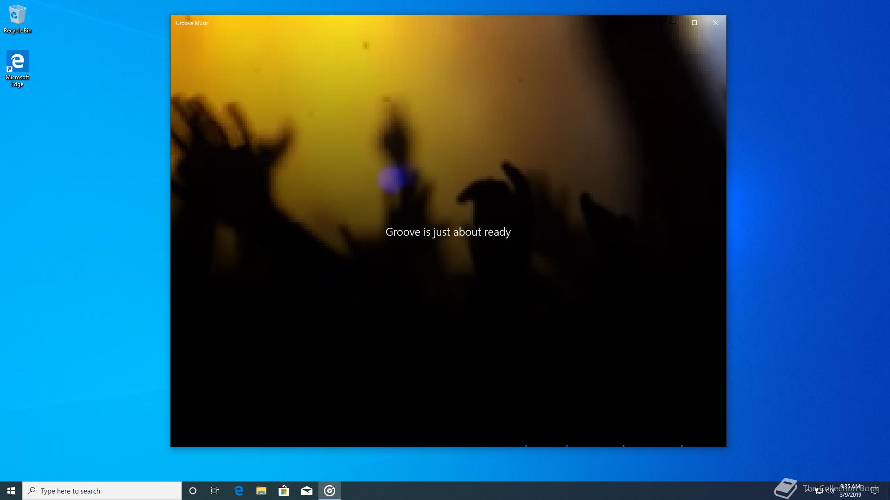Click the 'Groove Music' window title
The image size is (890, 500).
click(x=192, y=23)
